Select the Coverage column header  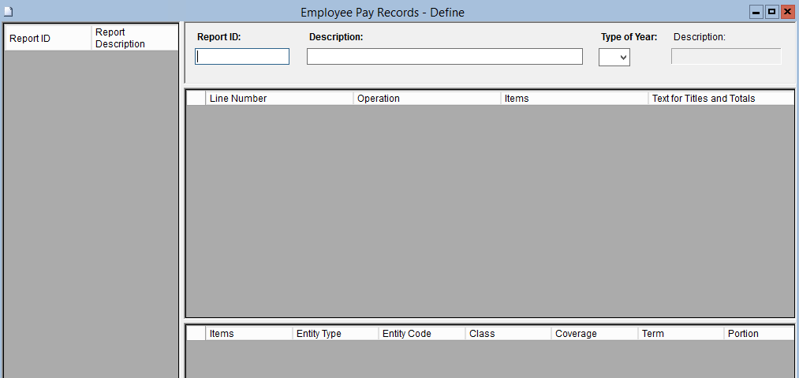(594, 334)
